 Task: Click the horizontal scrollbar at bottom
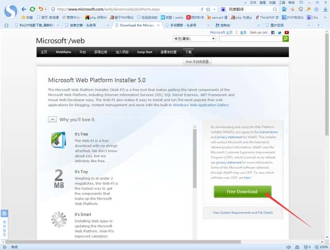tap(123, 242)
